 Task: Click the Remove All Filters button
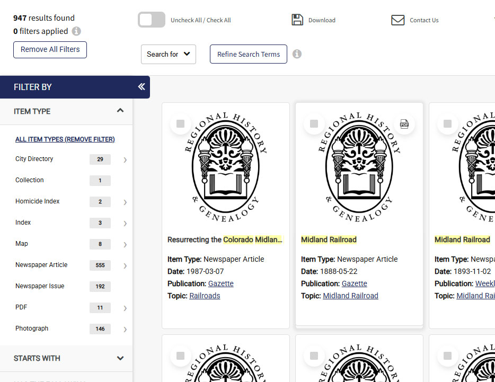click(50, 49)
